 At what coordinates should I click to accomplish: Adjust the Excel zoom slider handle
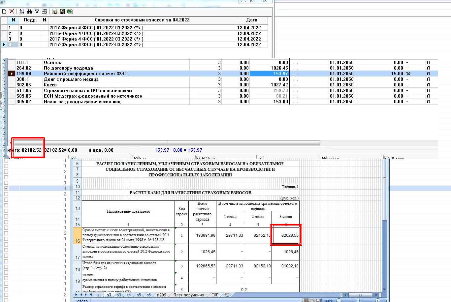(x=358, y=300)
